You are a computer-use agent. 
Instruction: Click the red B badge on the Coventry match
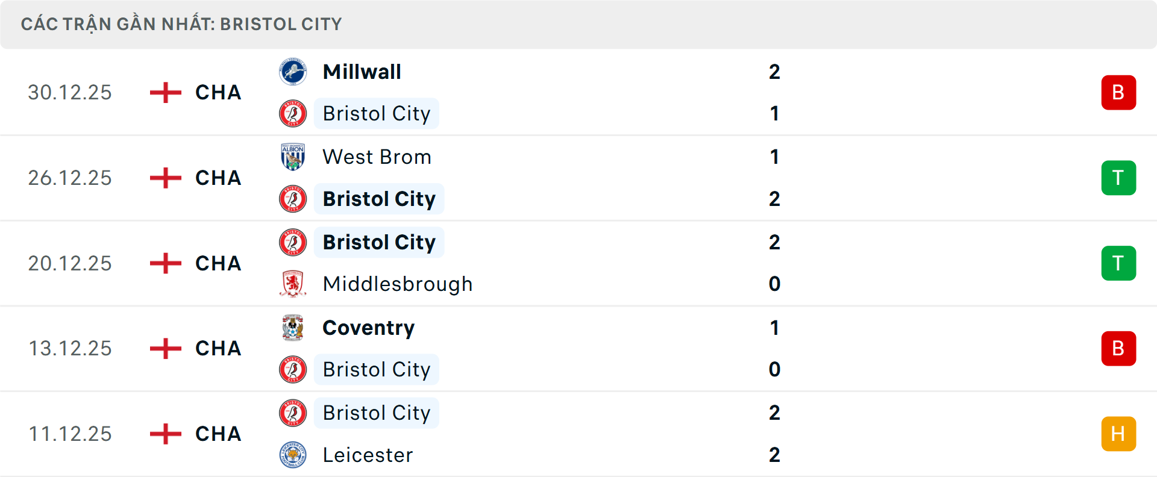1119,349
